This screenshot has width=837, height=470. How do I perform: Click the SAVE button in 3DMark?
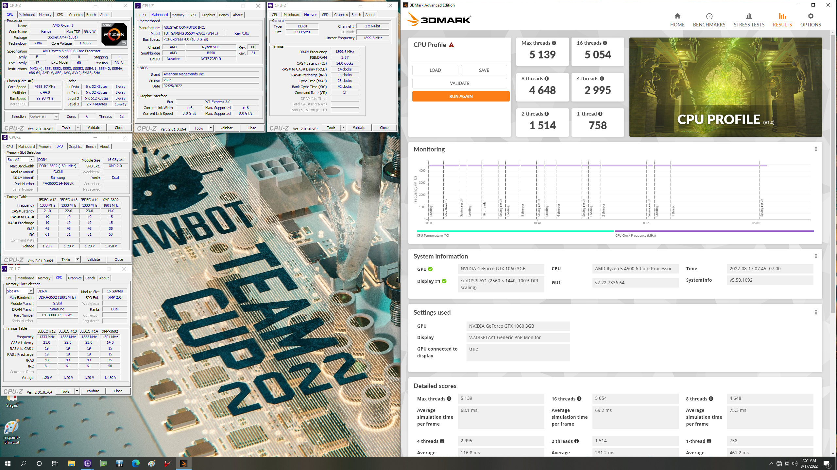point(484,70)
